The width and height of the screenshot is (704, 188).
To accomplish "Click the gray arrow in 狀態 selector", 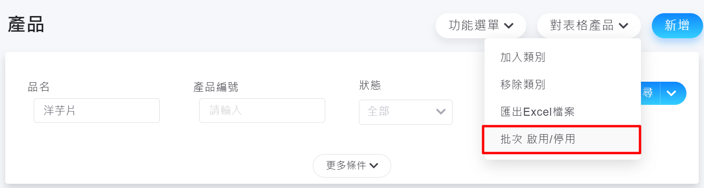I will tap(440, 112).
